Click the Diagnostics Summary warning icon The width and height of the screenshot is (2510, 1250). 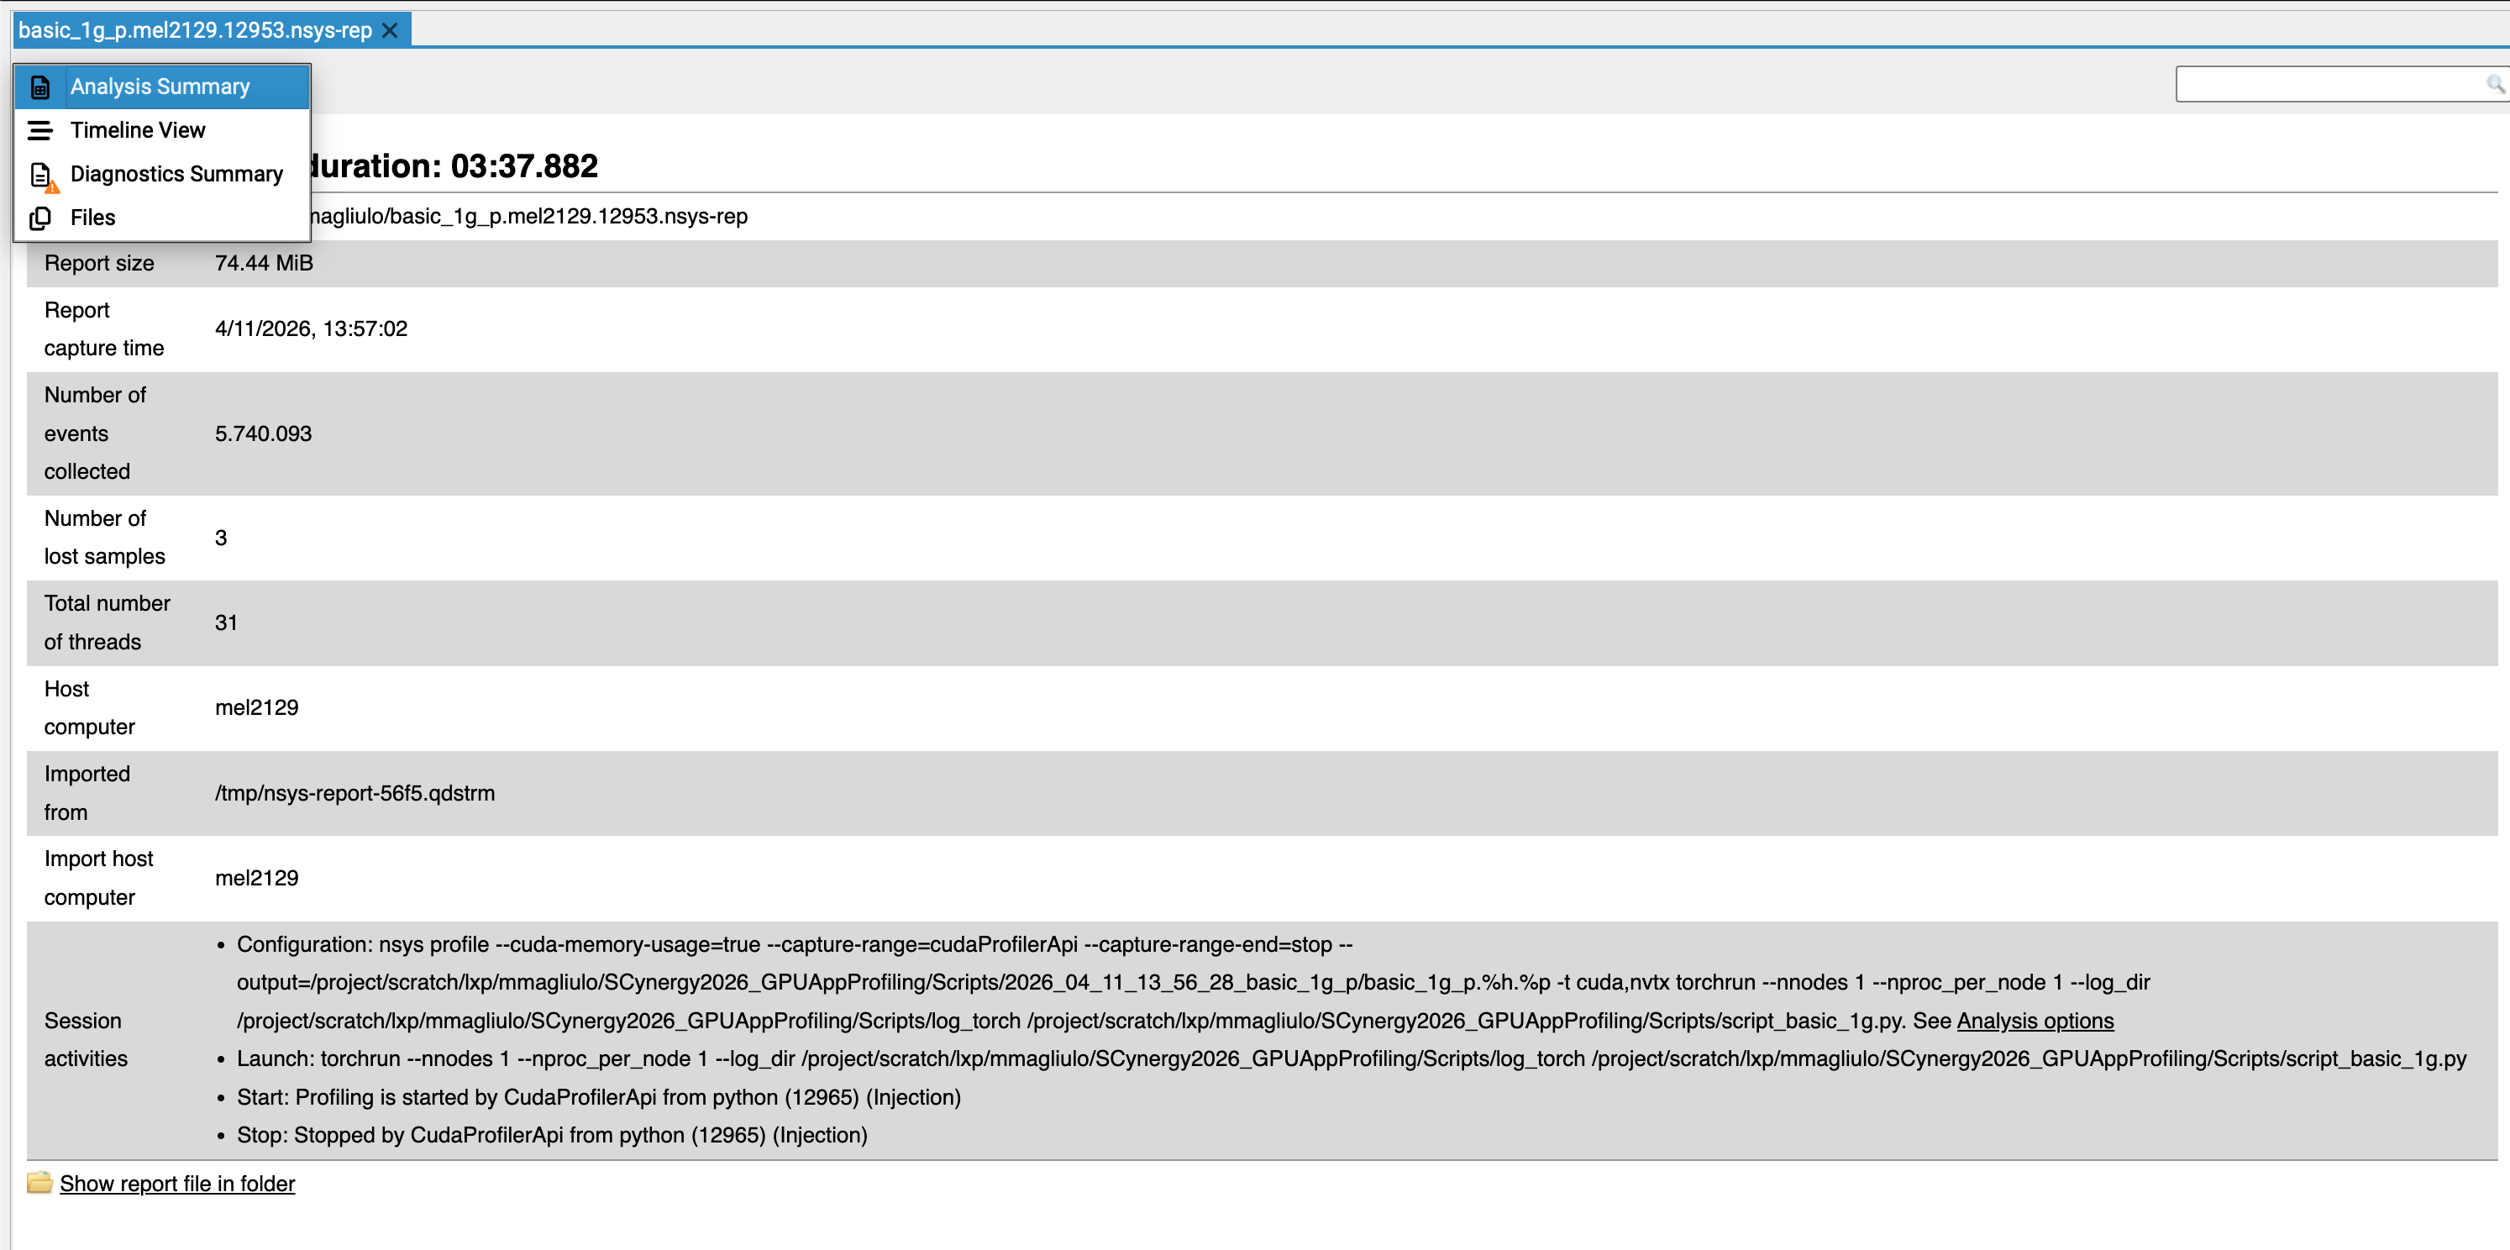pyautogui.click(x=42, y=176)
